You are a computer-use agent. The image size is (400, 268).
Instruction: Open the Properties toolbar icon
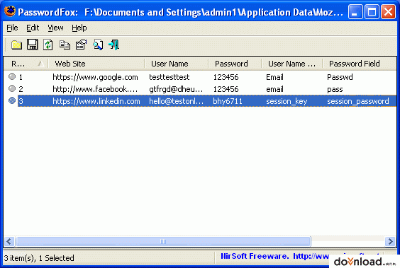(81, 45)
